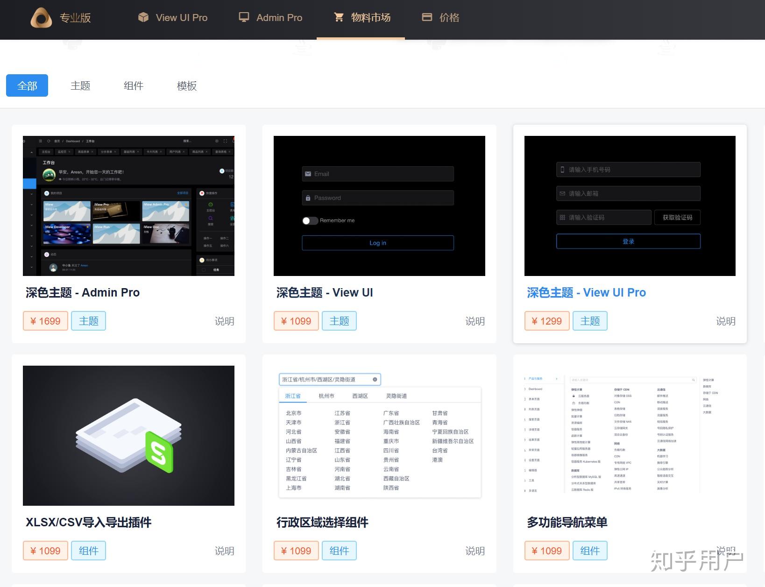The width and height of the screenshot is (765, 587).
Task: Select the 组件 filter tab
Action: click(x=134, y=85)
